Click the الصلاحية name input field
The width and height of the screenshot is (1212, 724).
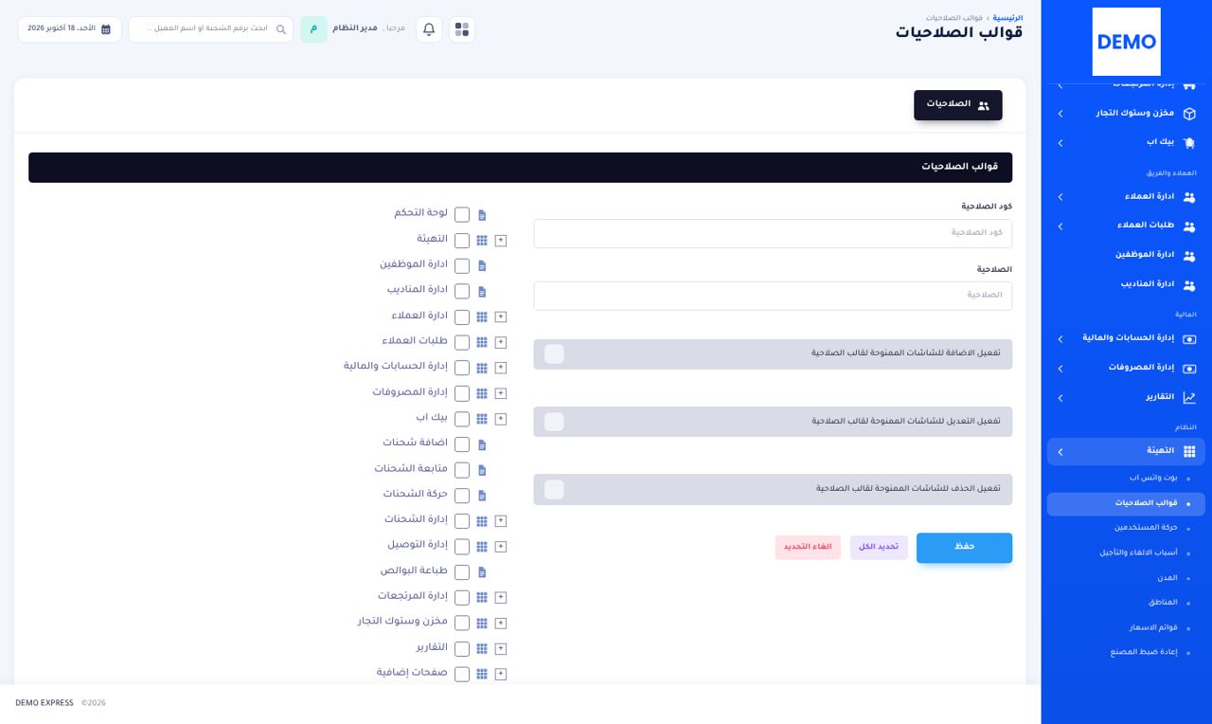773,296
